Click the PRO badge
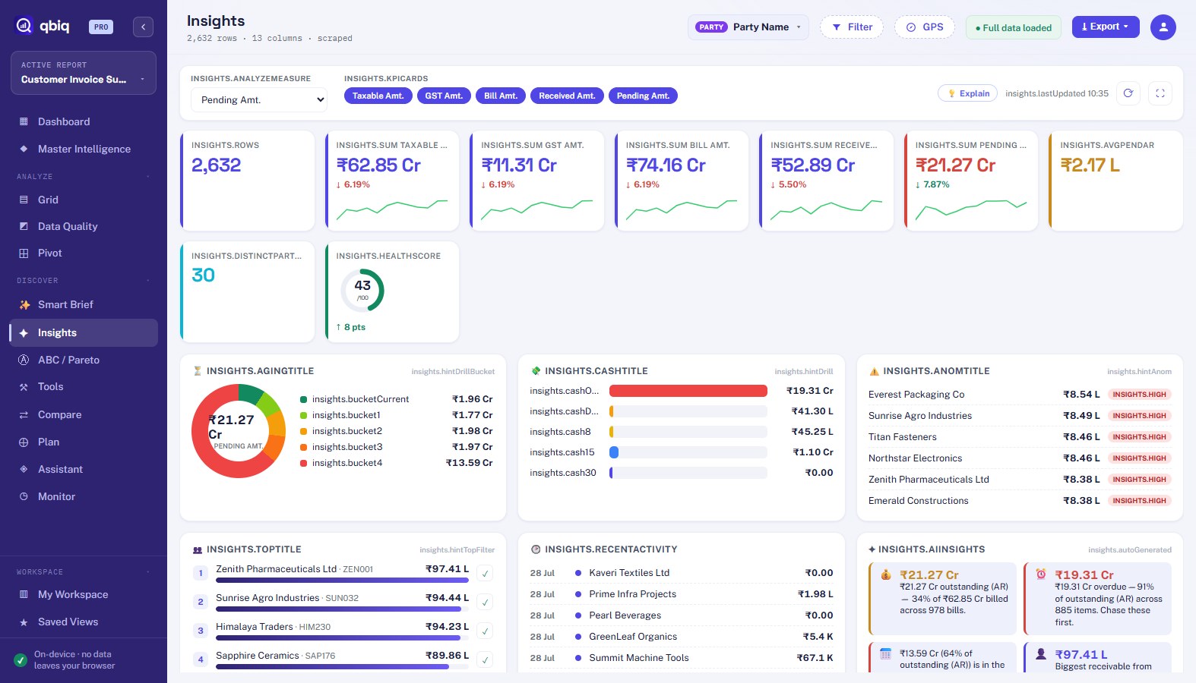This screenshot has width=1196, height=683. [101, 27]
